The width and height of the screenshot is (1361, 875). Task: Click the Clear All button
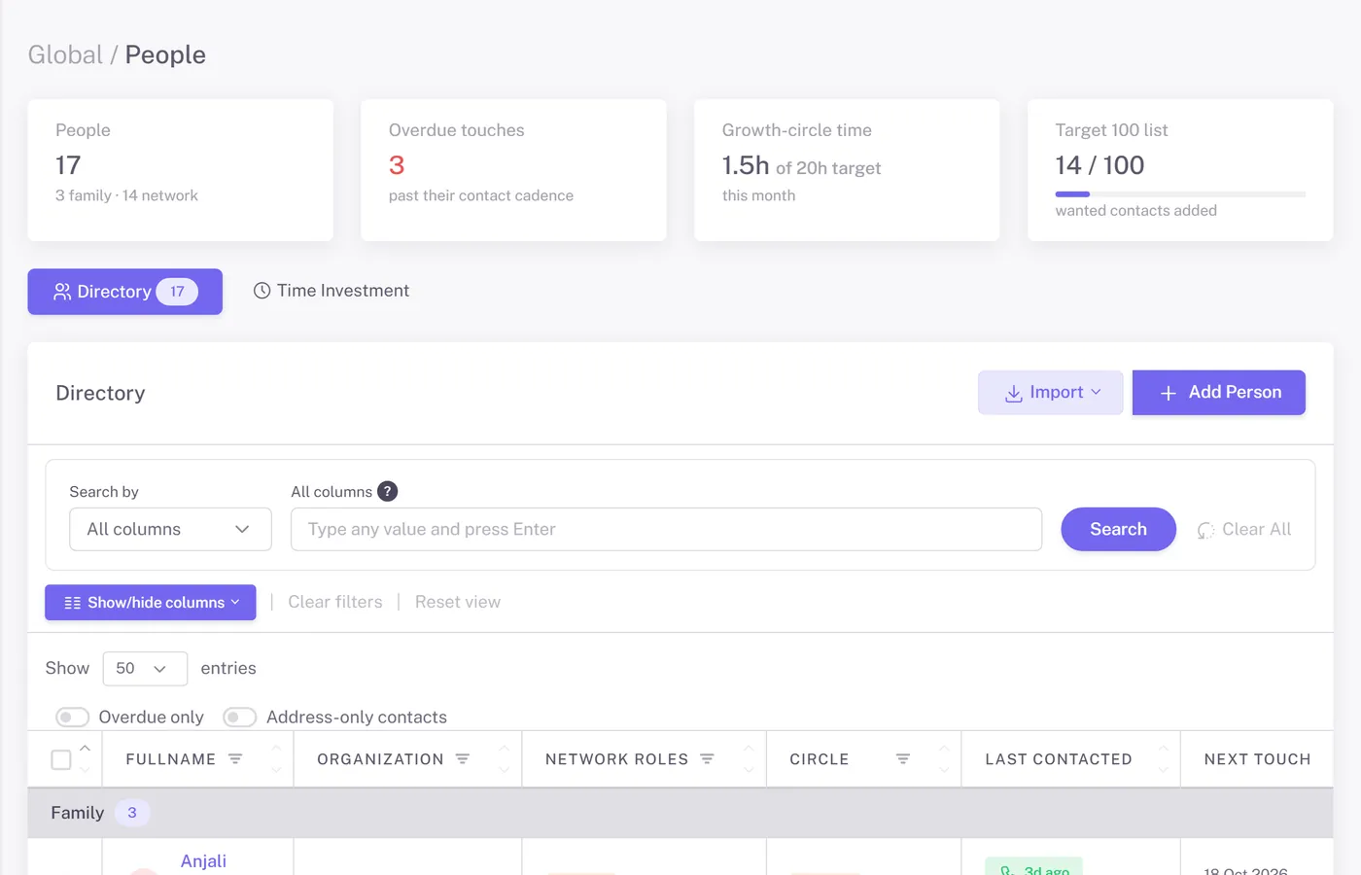click(1244, 530)
